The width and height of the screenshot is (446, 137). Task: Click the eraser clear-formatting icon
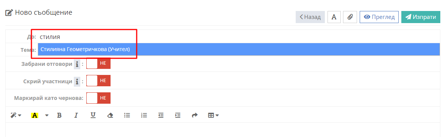coord(110,115)
